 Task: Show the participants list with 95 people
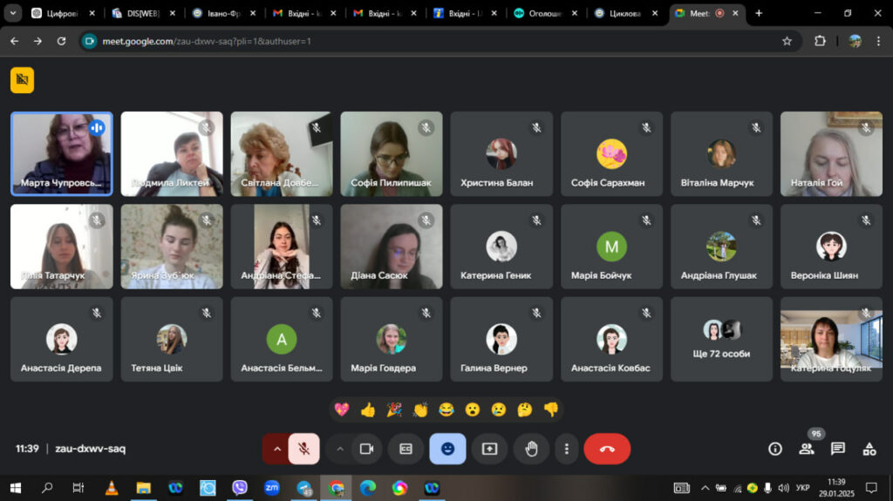[x=807, y=449]
